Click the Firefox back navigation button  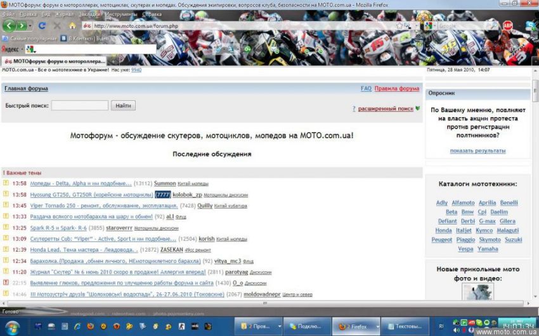tap(10, 25)
